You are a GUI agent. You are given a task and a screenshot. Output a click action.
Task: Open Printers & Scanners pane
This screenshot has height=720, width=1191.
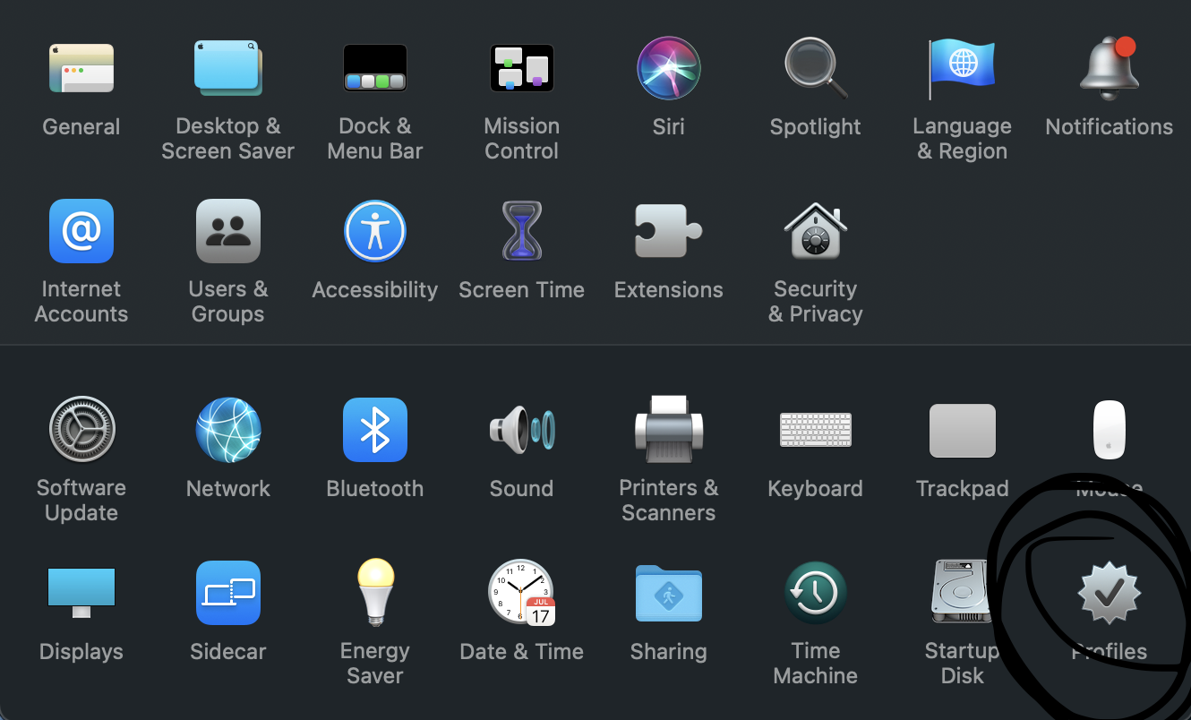(669, 428)
